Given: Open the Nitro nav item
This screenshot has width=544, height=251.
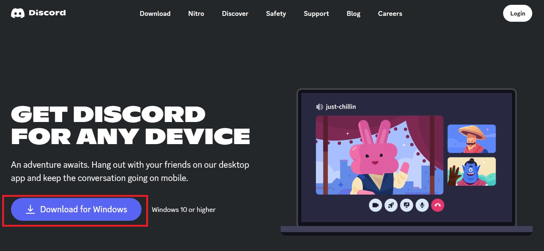Looking at the screenshot, I should tap(196, 14).
